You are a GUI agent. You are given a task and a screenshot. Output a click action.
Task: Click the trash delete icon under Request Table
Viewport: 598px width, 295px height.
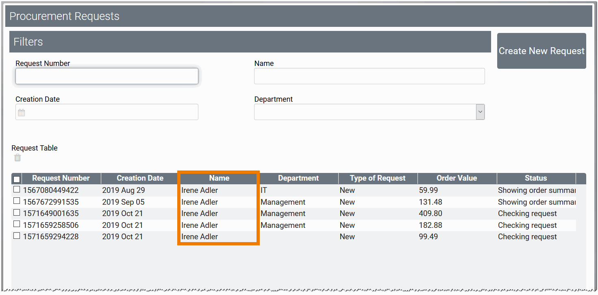pos(17,158)
